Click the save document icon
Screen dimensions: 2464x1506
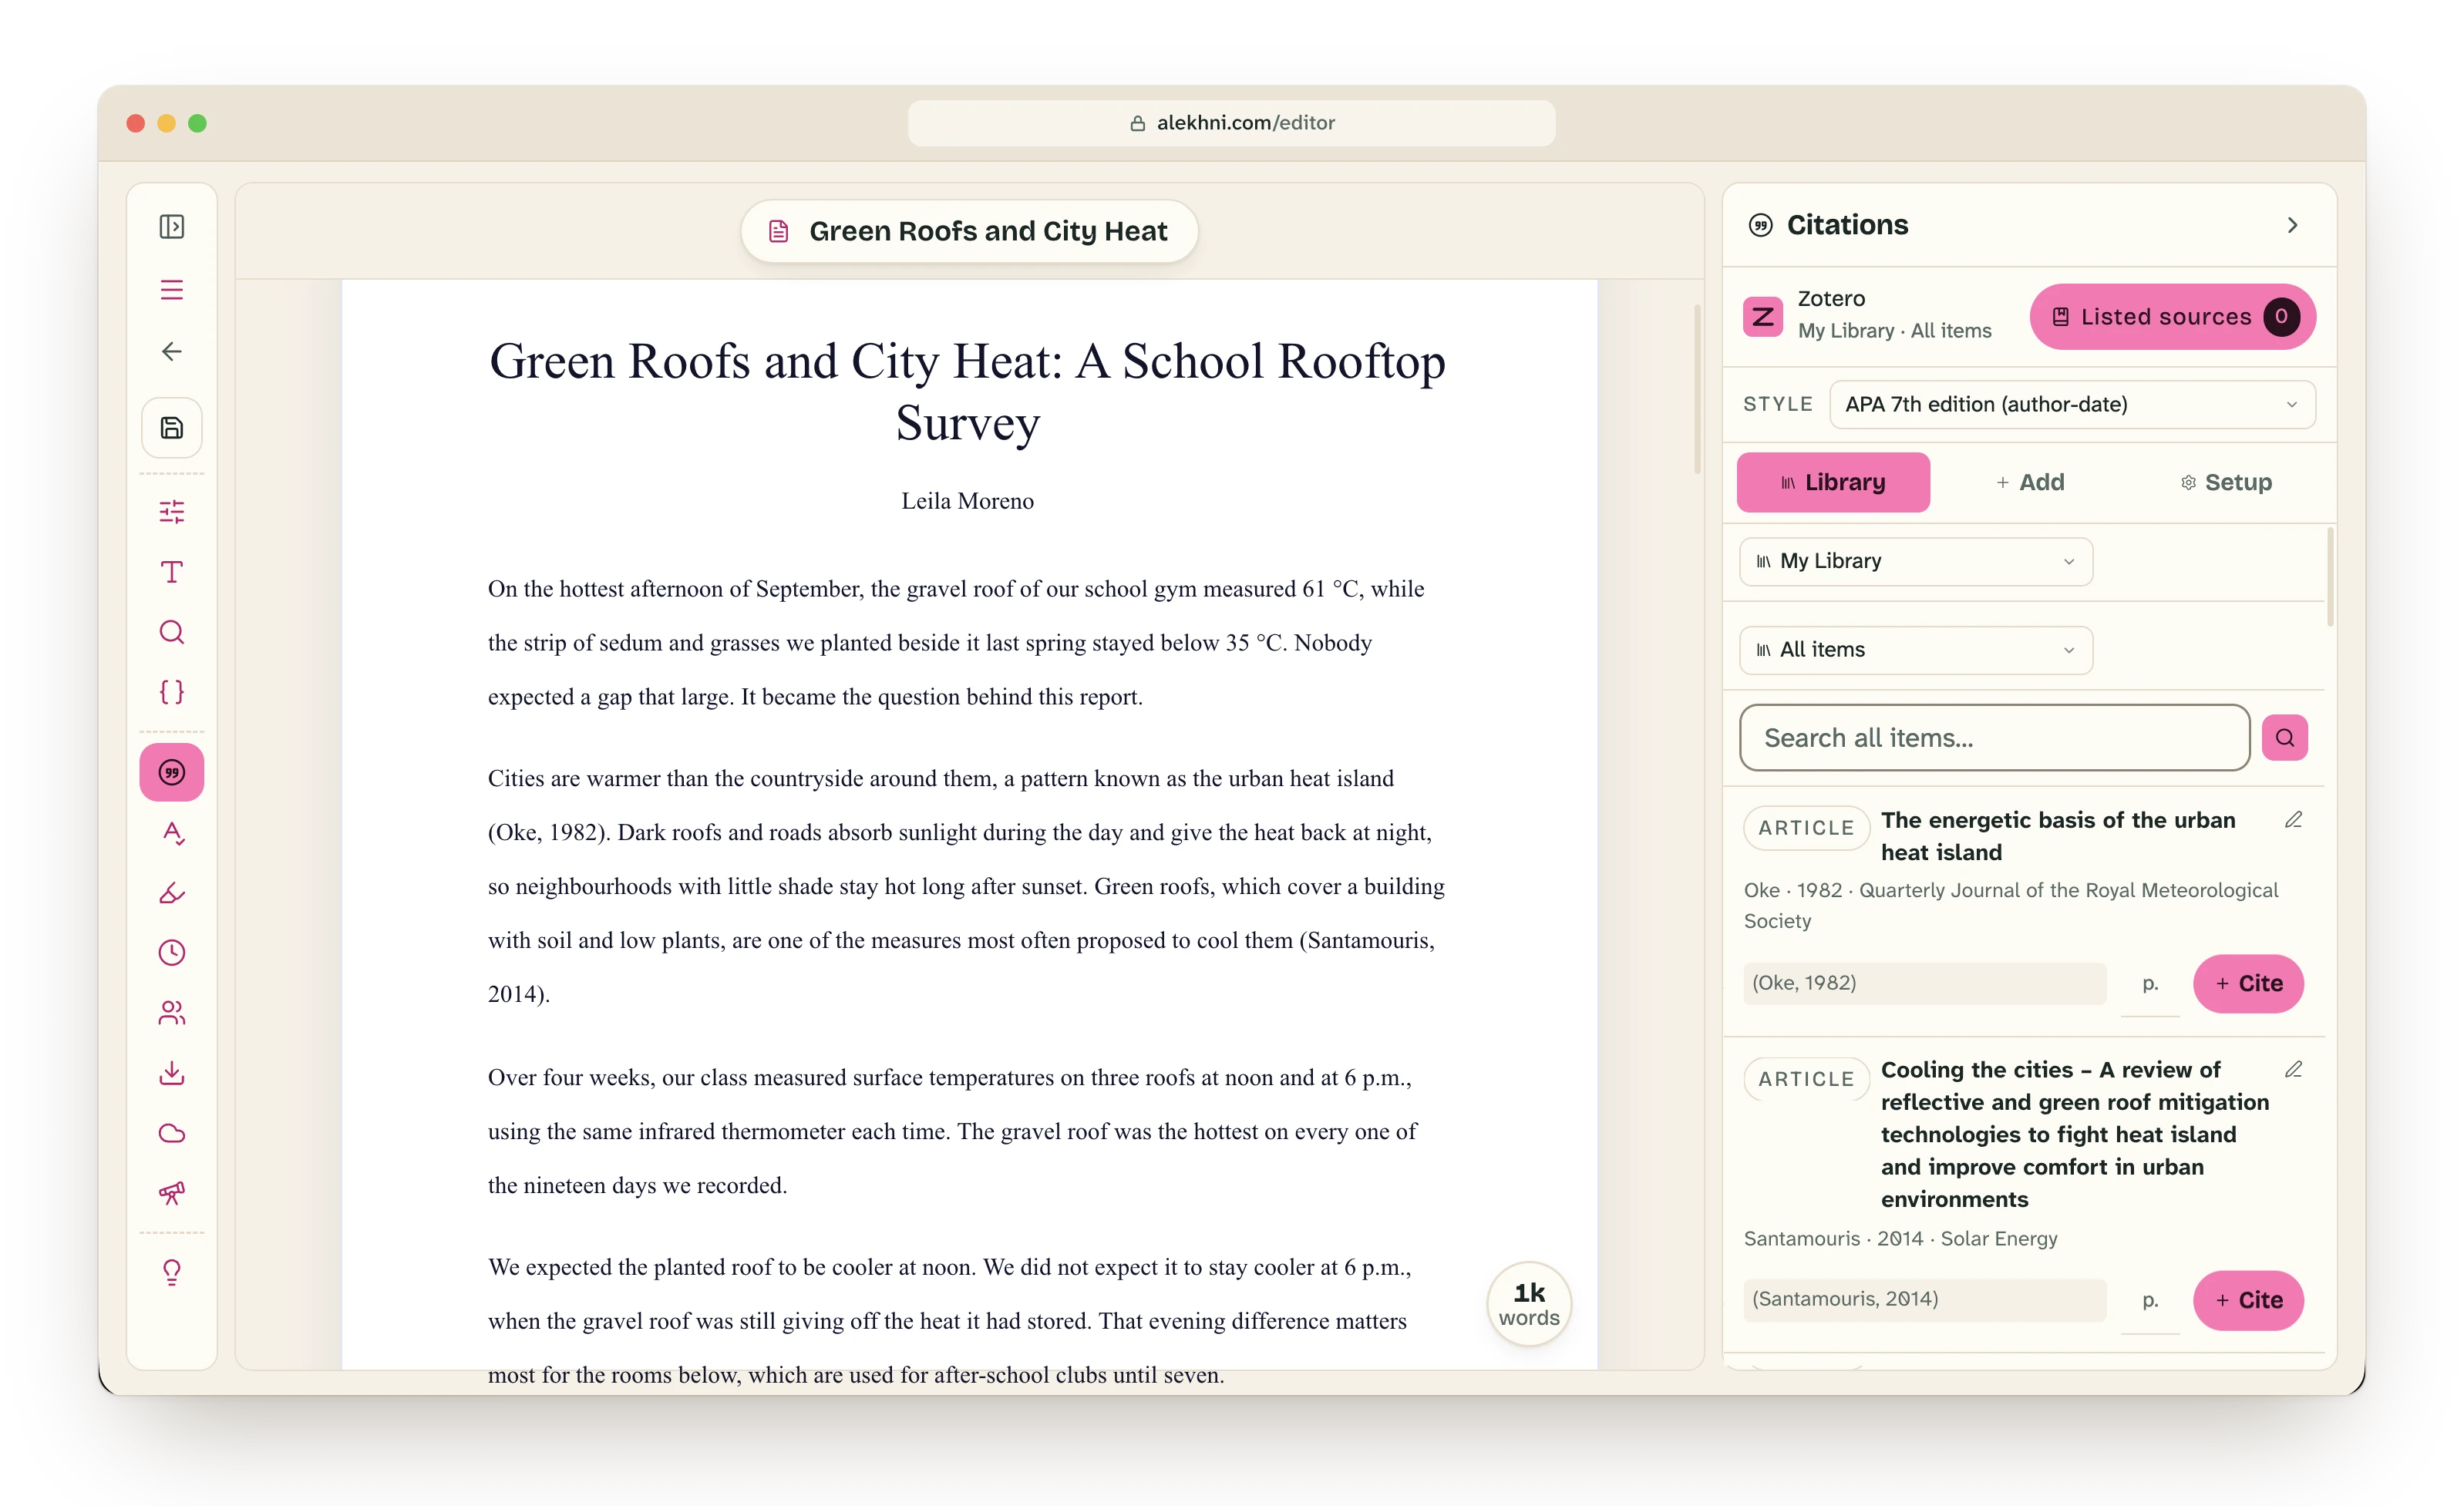[x=172, y=428]
